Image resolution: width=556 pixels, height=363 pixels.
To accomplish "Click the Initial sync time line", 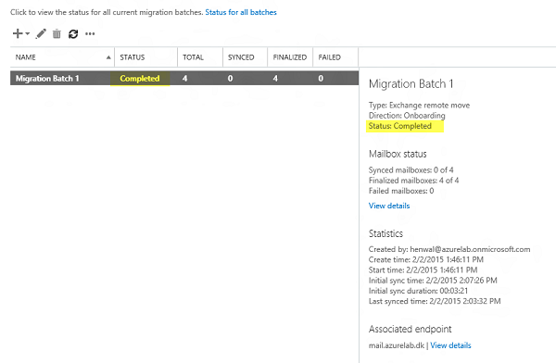I will pyautogui.click(x=433, y=281).
